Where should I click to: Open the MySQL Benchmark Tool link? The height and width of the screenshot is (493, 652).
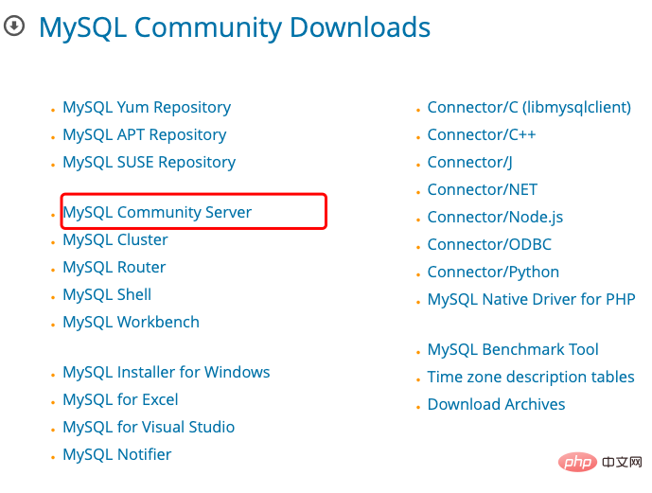(513, 349)
